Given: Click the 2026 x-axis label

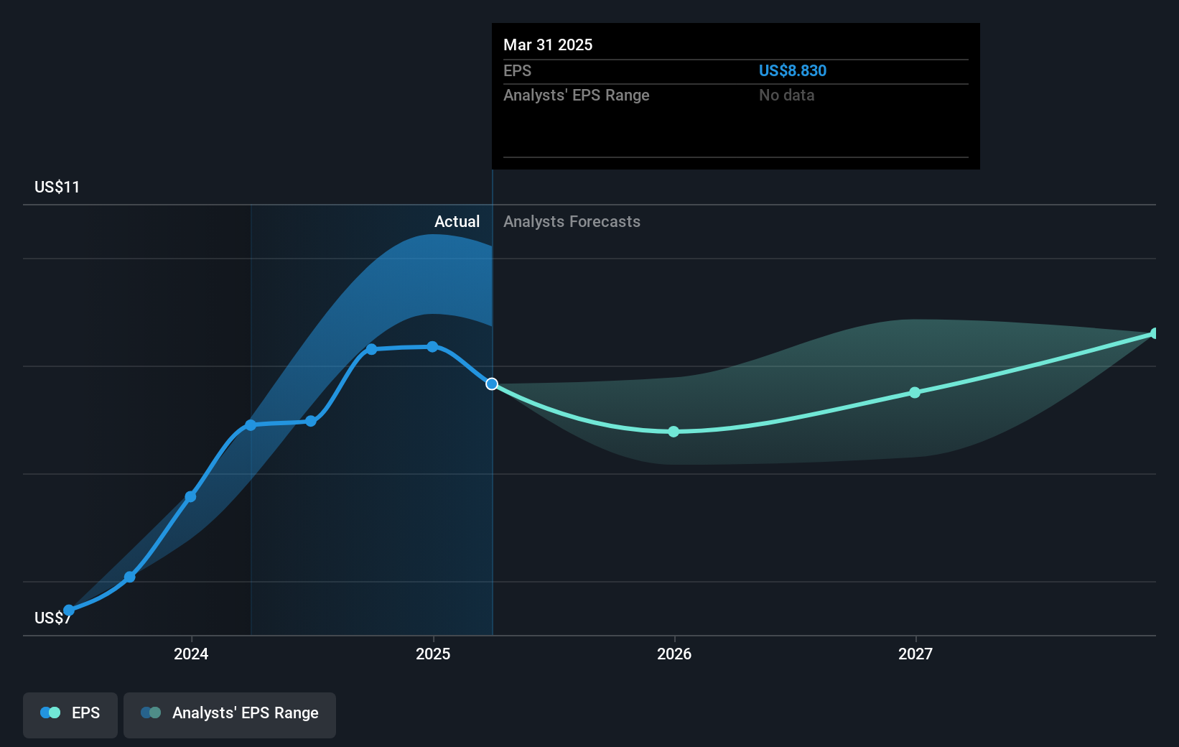Looking at the screenshot, I should tap(674, 654).
